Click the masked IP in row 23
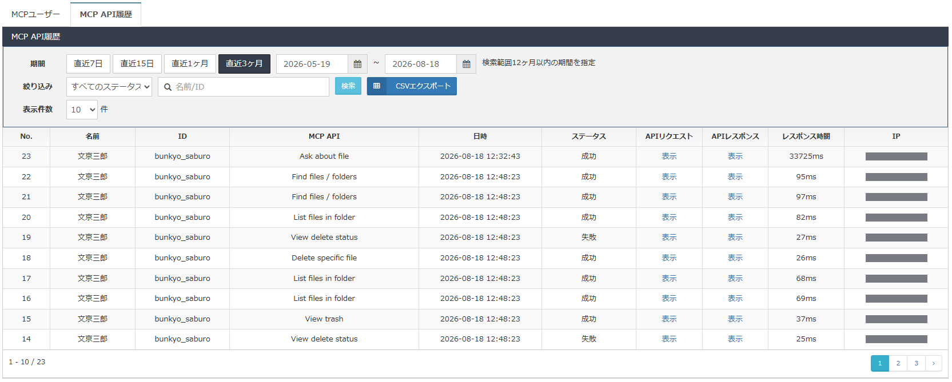This screenshot has height=382, width=952. pyautogui.click(x=897, y=156)
